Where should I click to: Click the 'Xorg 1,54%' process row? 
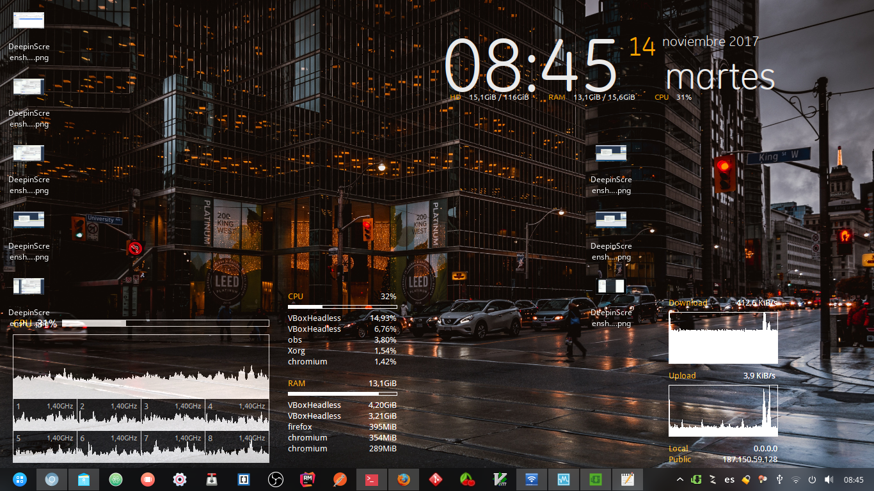pyautogui.click(x=342, y=350)
